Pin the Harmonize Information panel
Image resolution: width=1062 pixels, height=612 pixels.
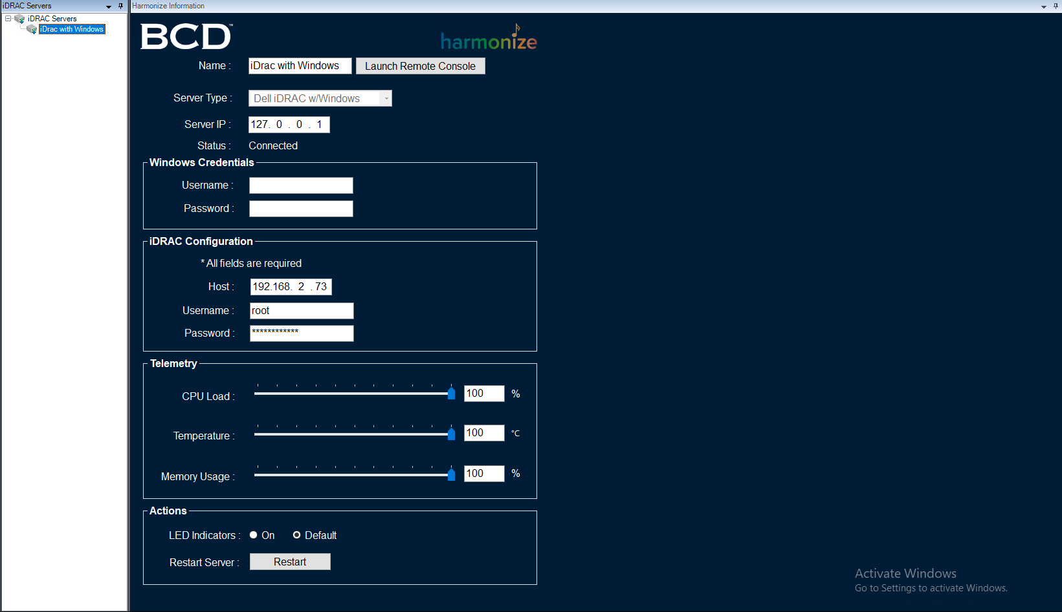(x=1056, y=6)
